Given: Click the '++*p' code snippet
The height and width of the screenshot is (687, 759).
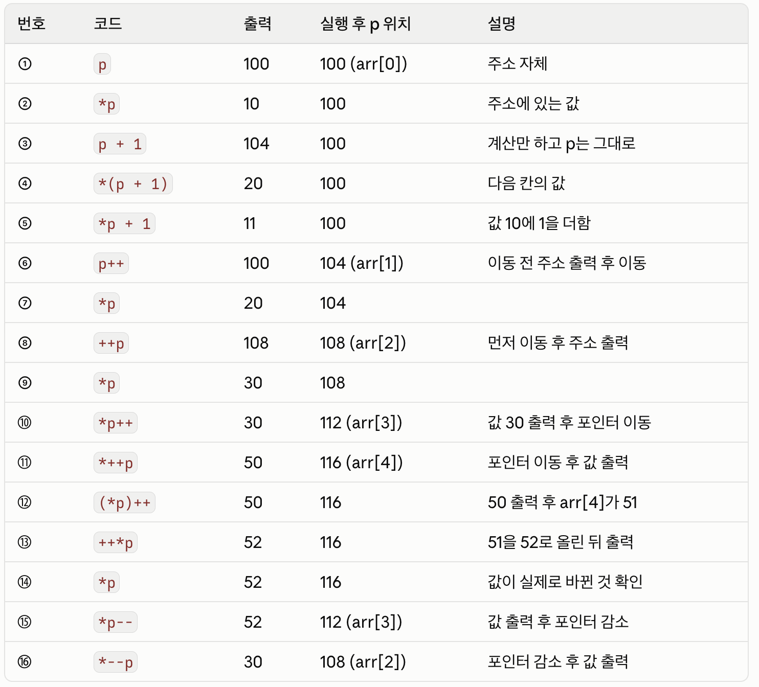Looking at the screenshot, I should tap(116, 543).
